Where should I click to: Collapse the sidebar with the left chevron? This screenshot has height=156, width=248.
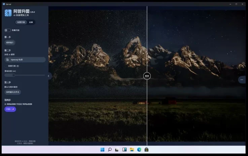(x=48, y=76)
